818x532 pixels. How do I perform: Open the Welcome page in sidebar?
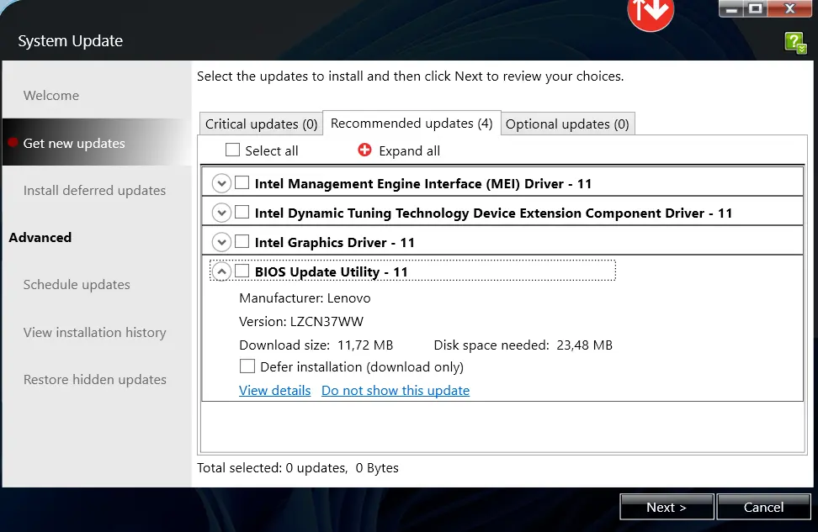tap(51, 95)
